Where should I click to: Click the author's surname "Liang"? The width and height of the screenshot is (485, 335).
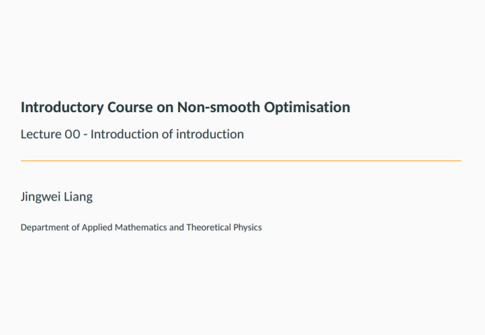pyautogui.click(x=79, y=197)
